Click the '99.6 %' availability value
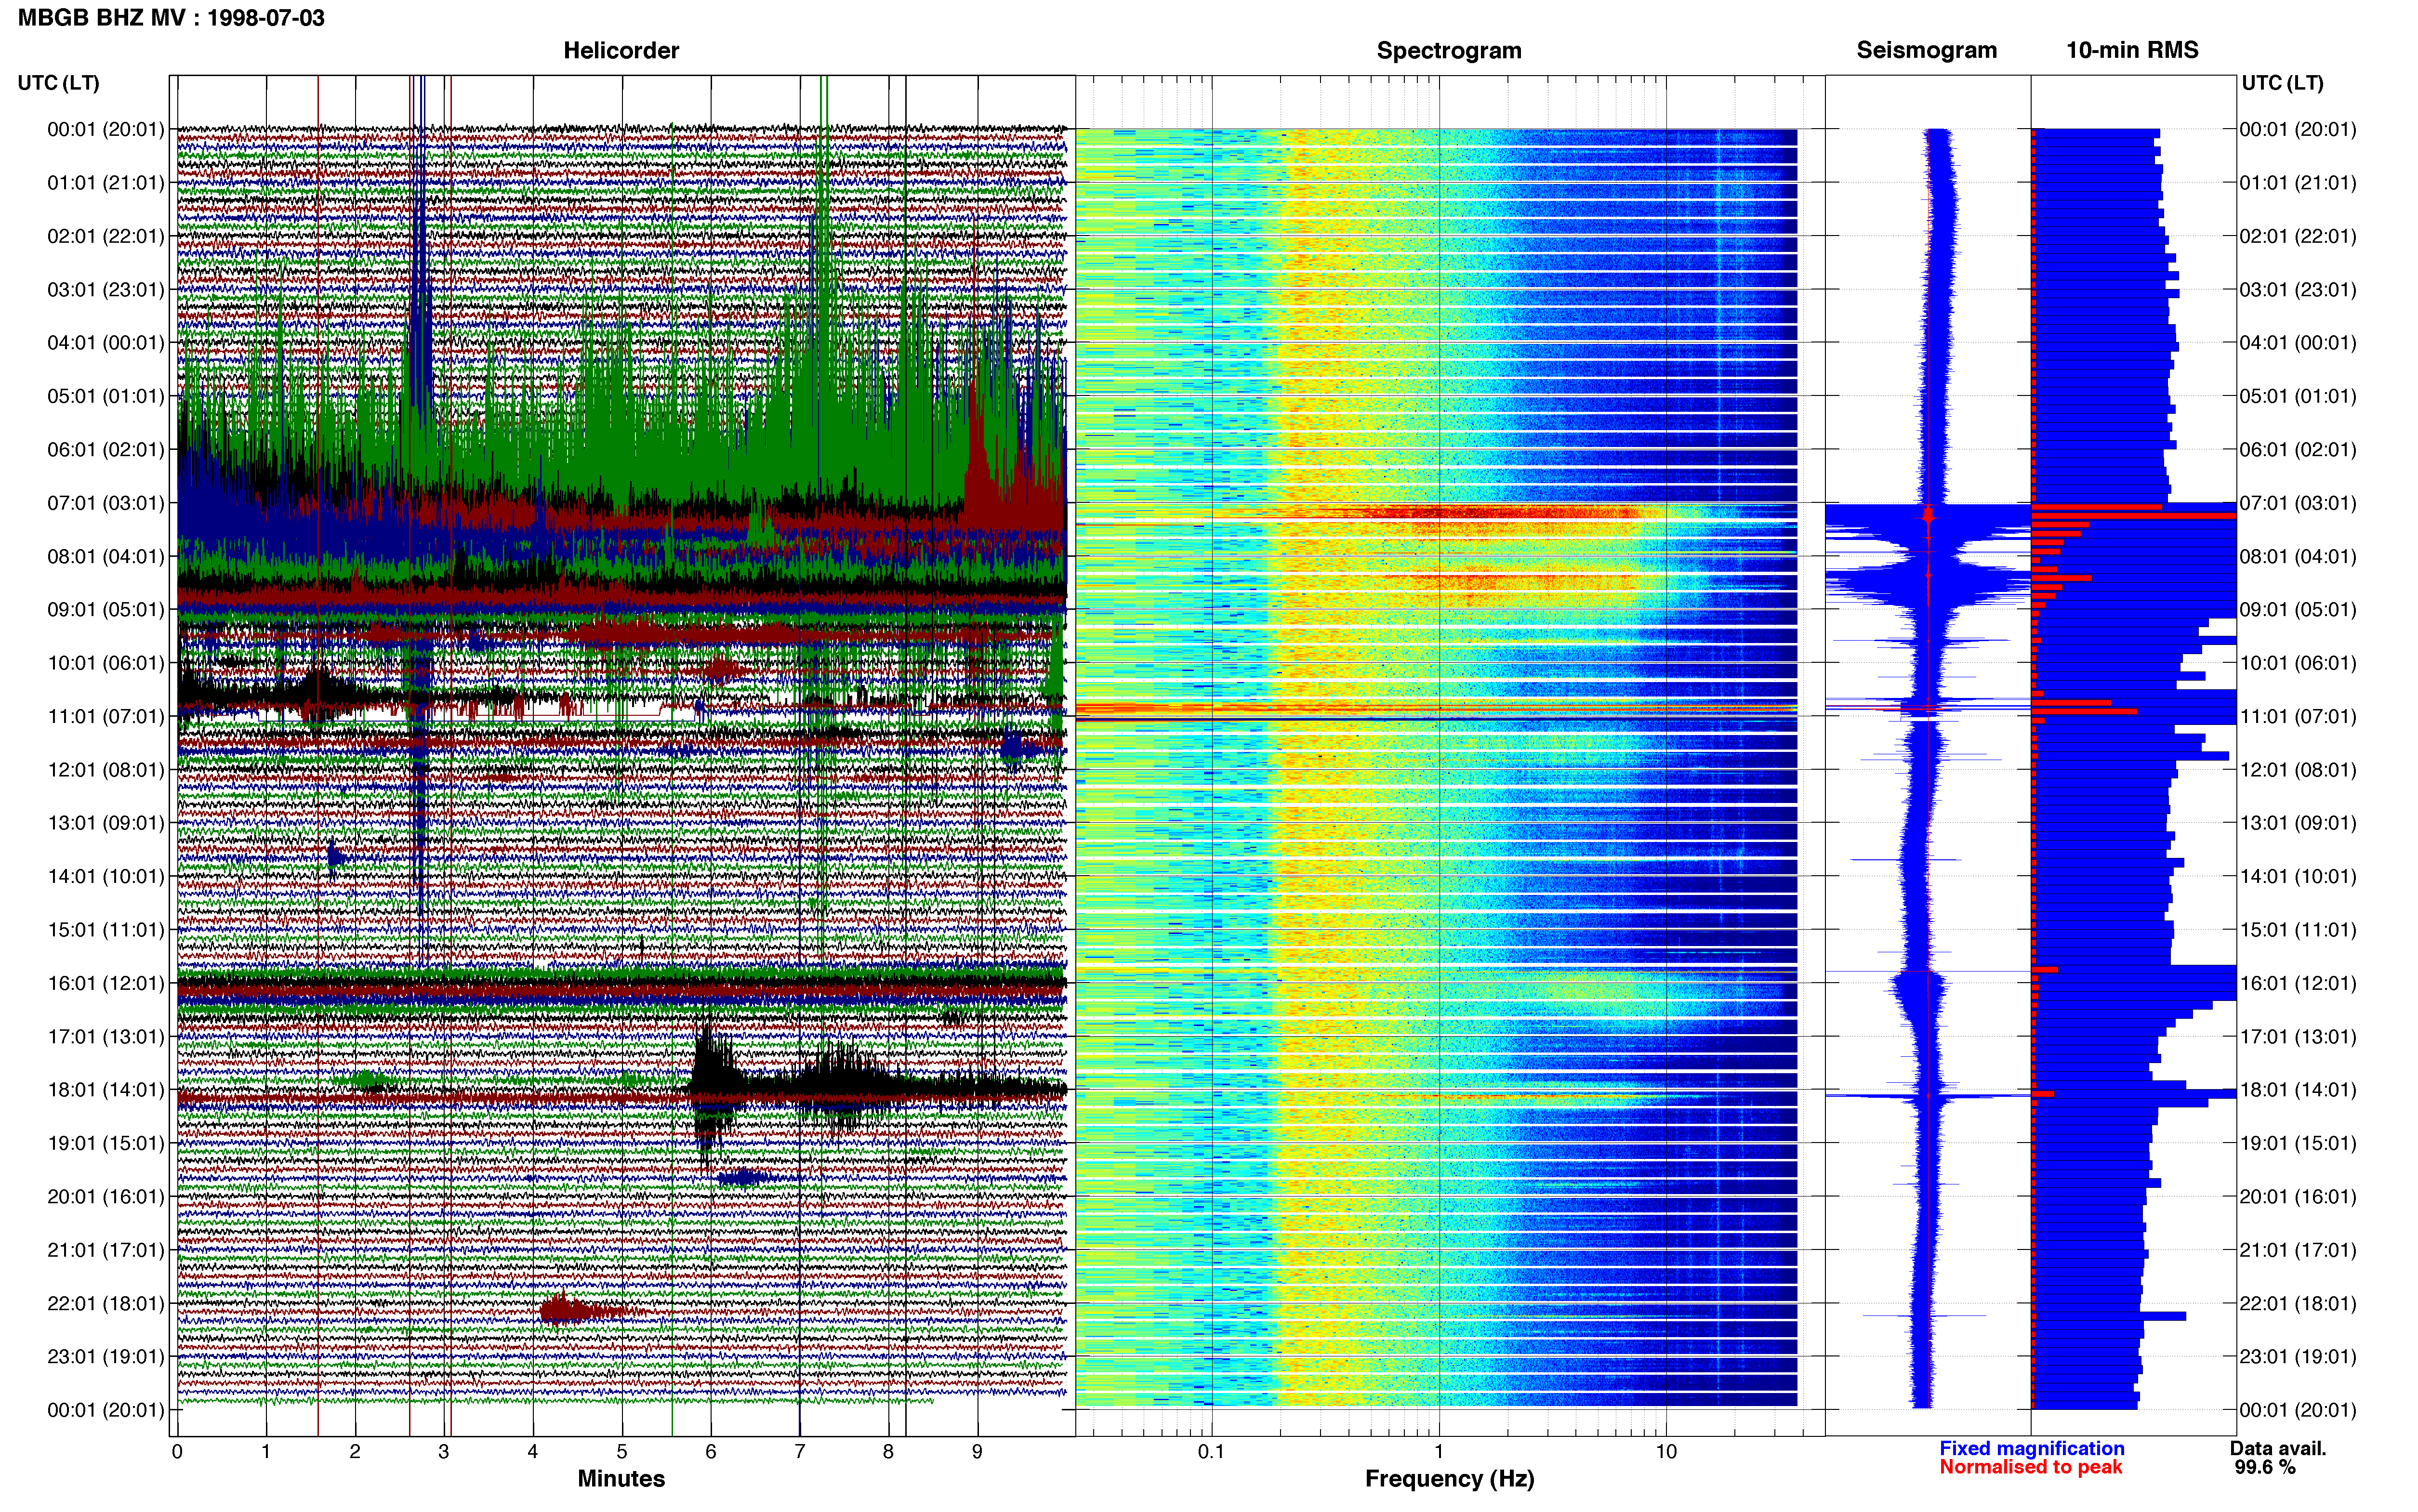Image resolution: width=2418 pixels, height=1512 pixels. (2265, 1467)
